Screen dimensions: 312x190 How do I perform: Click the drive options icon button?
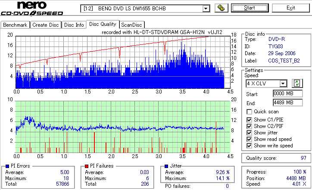coord(221,8)
